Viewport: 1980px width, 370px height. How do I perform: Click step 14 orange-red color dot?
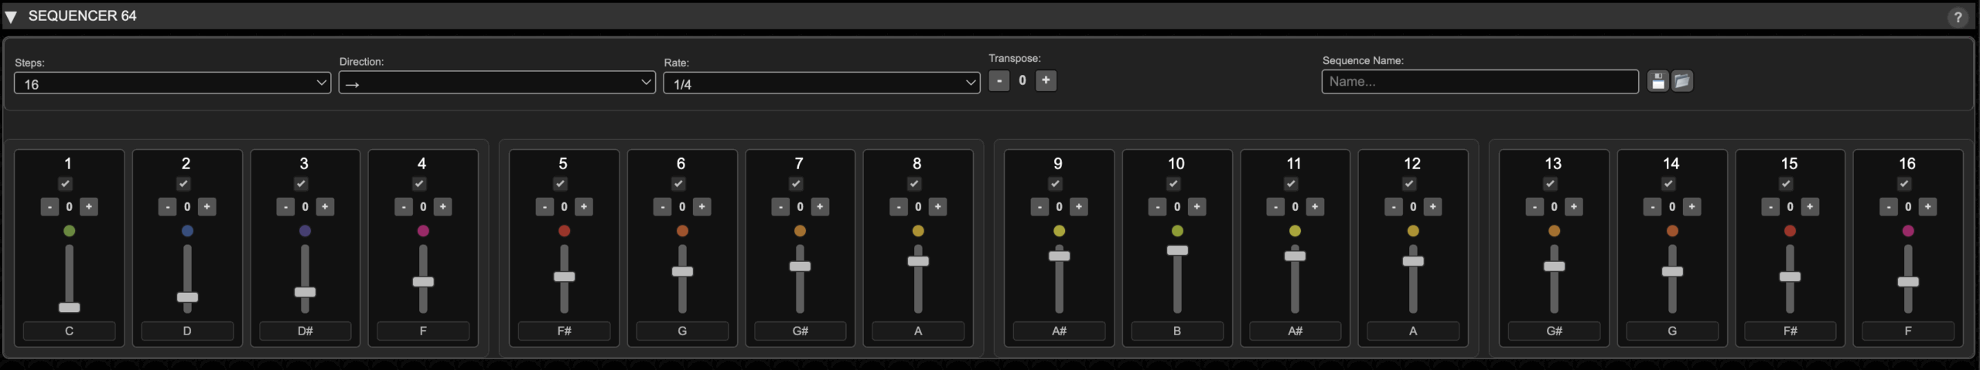click(1672, 231)
